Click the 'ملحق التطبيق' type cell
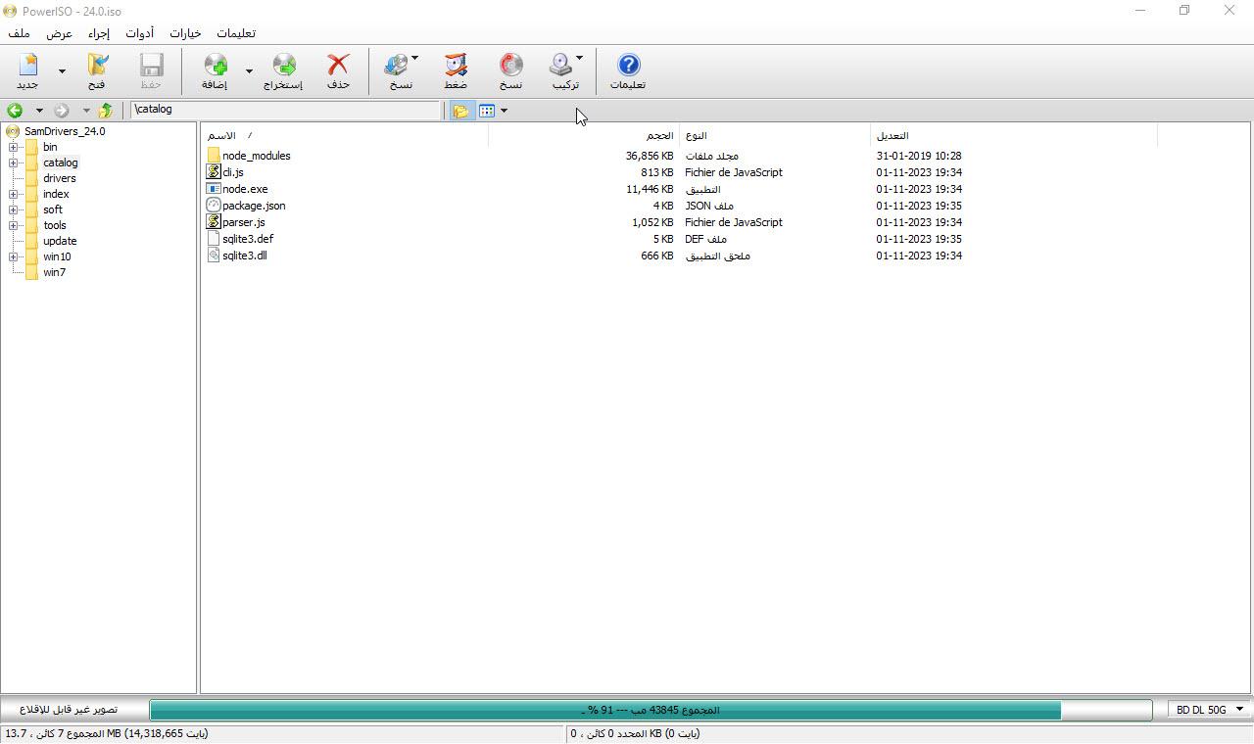 point(717,256)
